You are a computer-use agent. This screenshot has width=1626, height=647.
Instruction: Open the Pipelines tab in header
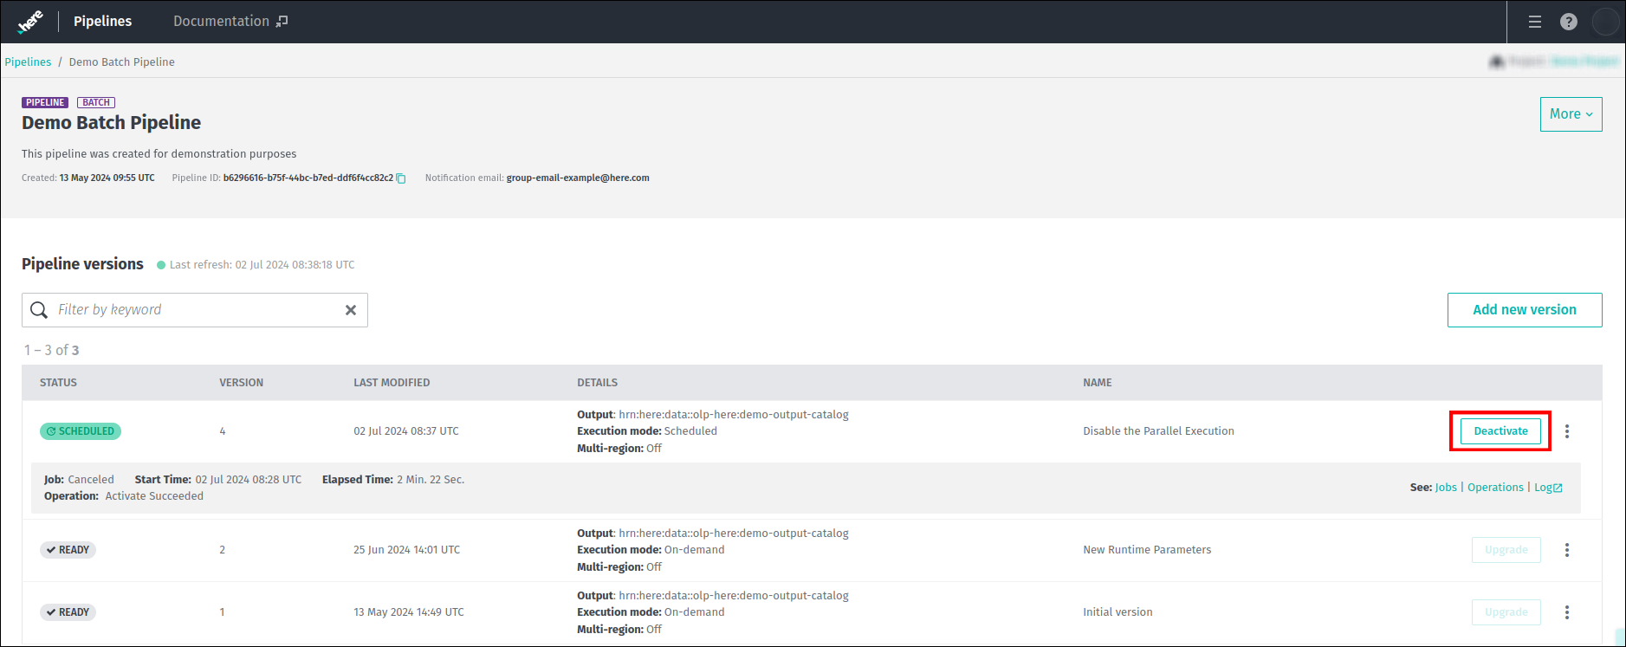click(x=102, y=21)
